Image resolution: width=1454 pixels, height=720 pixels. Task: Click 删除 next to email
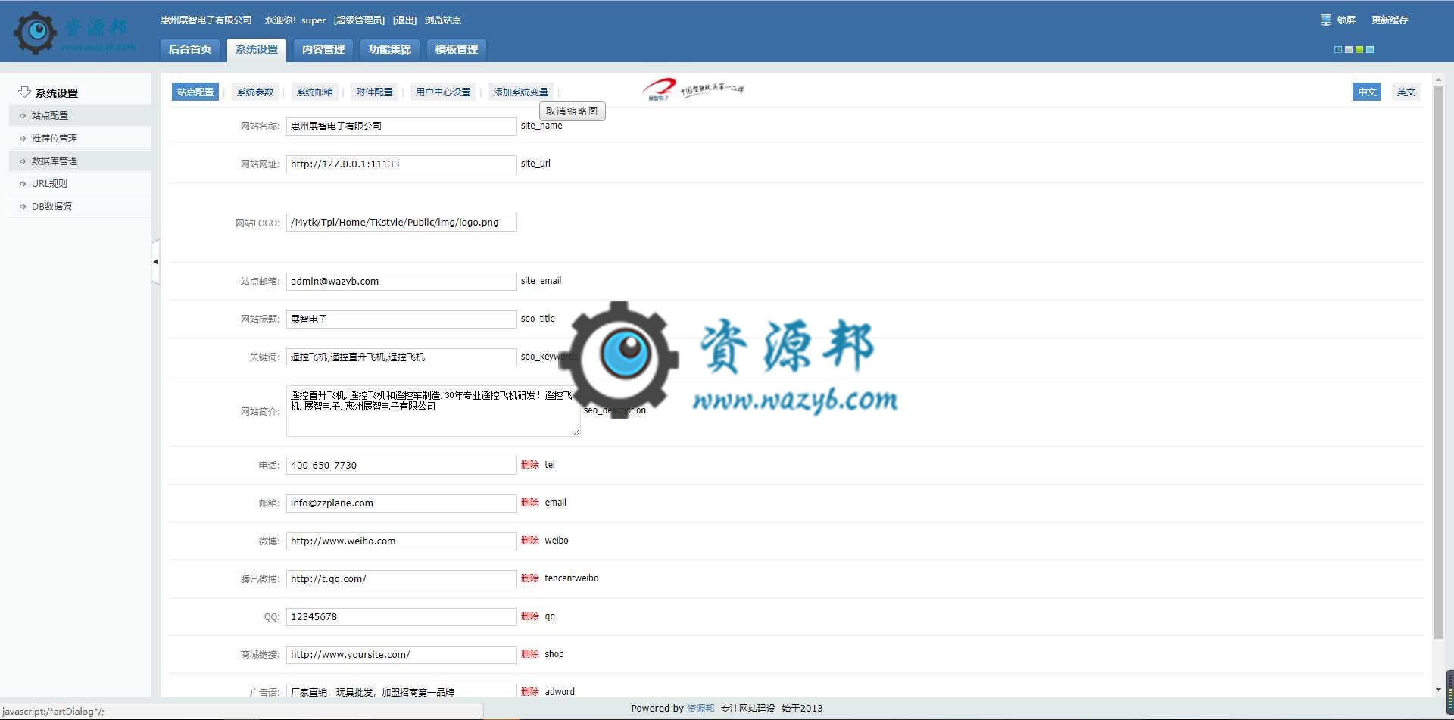[x=530, y=503]
